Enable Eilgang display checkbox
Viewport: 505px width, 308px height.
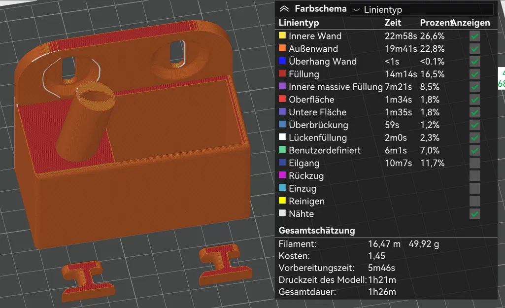click(474, 163)
